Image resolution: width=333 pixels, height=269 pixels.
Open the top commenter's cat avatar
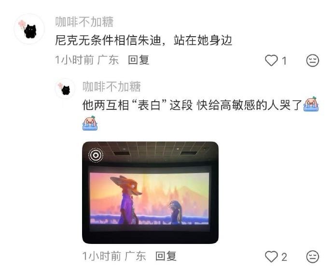[x=29, y=29]
